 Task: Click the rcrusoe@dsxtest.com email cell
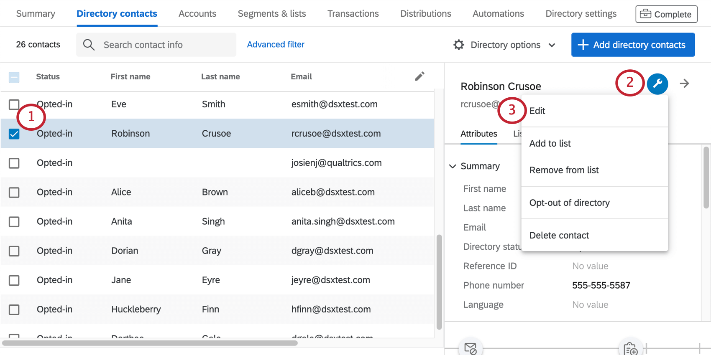[x=336, y=134]
